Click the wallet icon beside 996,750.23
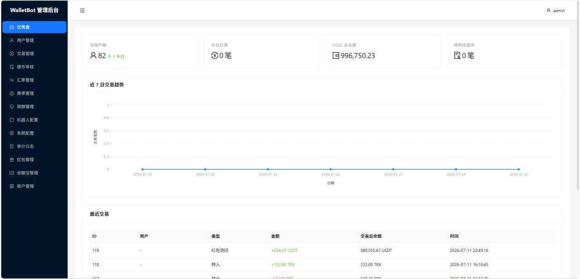Image resolution: width=580 pixels, height=279 pixels. click(336, 56)
